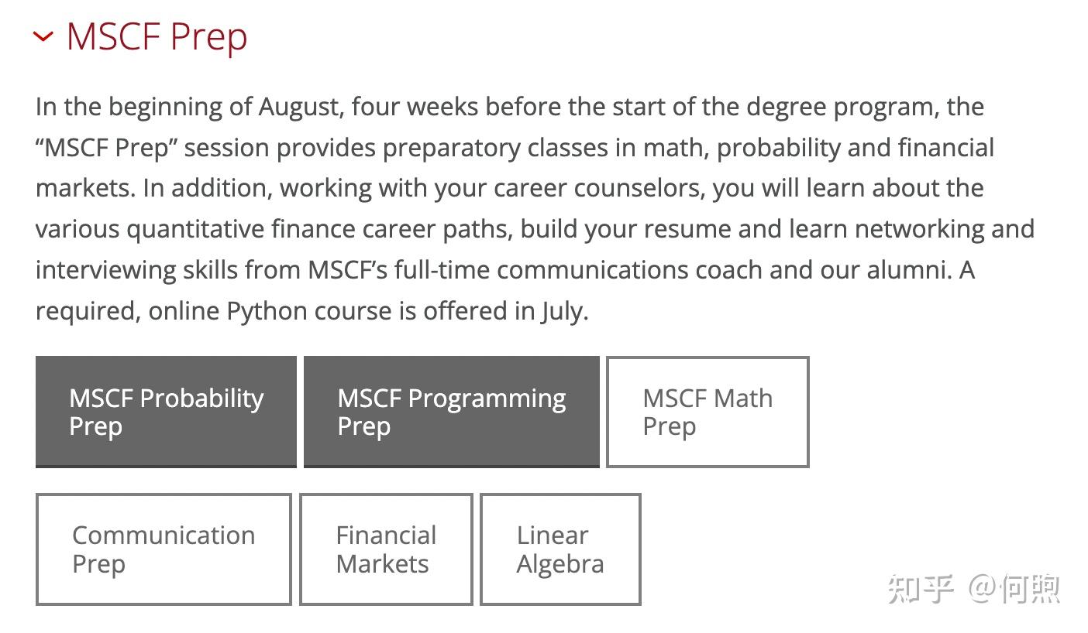Screen dimensions: 1088x633
Task: Click the quoted "MSCF Prep" text in paragraph
Action: pos(107,148)
